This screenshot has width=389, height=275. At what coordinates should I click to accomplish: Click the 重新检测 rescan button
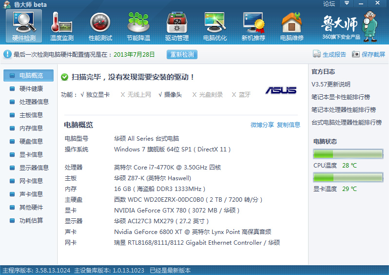coord(182,54)
